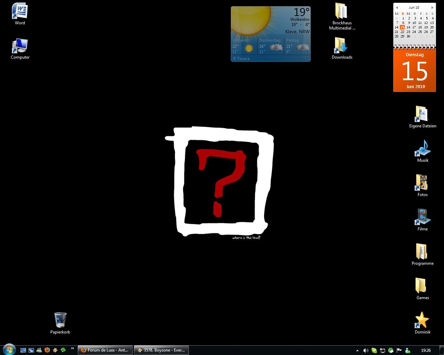Open the Action Center flag icon
Viewport: 444px width, 355px height.
(399, 350)
